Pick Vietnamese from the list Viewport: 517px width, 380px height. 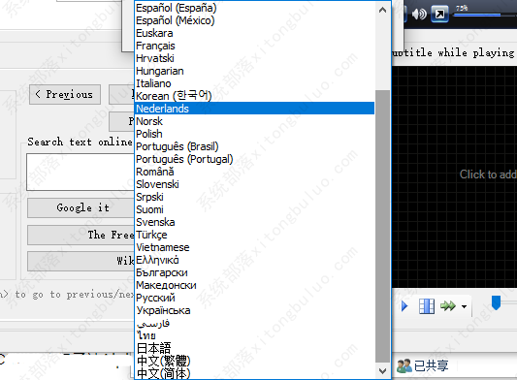(x=254, y=247)
